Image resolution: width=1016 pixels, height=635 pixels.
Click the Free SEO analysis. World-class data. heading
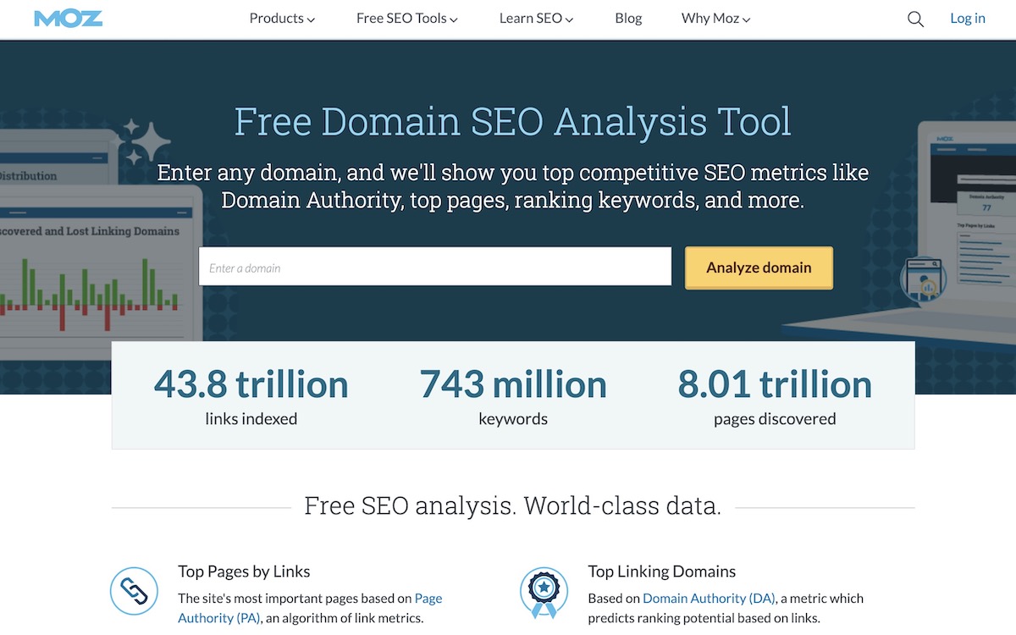coord(513,506)
